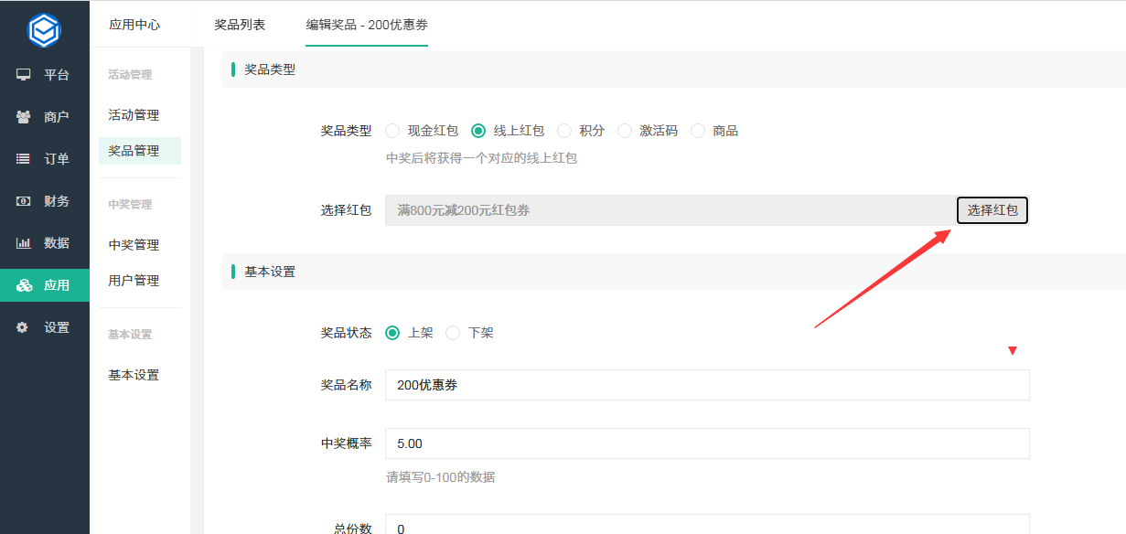
Task: Click the users icon beside 商户
Action: click(x=24, y=117)
